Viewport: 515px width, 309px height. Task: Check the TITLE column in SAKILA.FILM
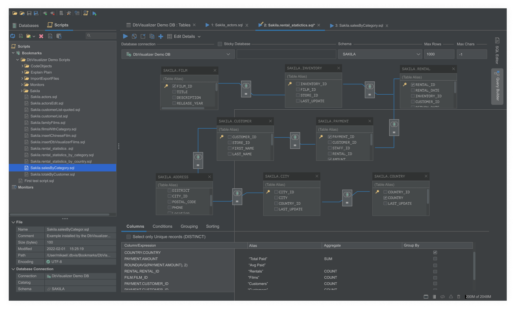pyautogui.click(x=174, y=92)
